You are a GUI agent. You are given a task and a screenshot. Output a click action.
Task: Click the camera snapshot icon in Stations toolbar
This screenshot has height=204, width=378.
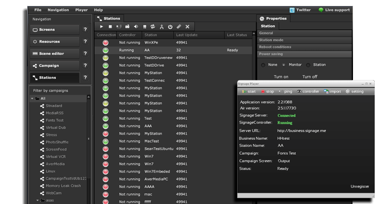coord(127,26)
